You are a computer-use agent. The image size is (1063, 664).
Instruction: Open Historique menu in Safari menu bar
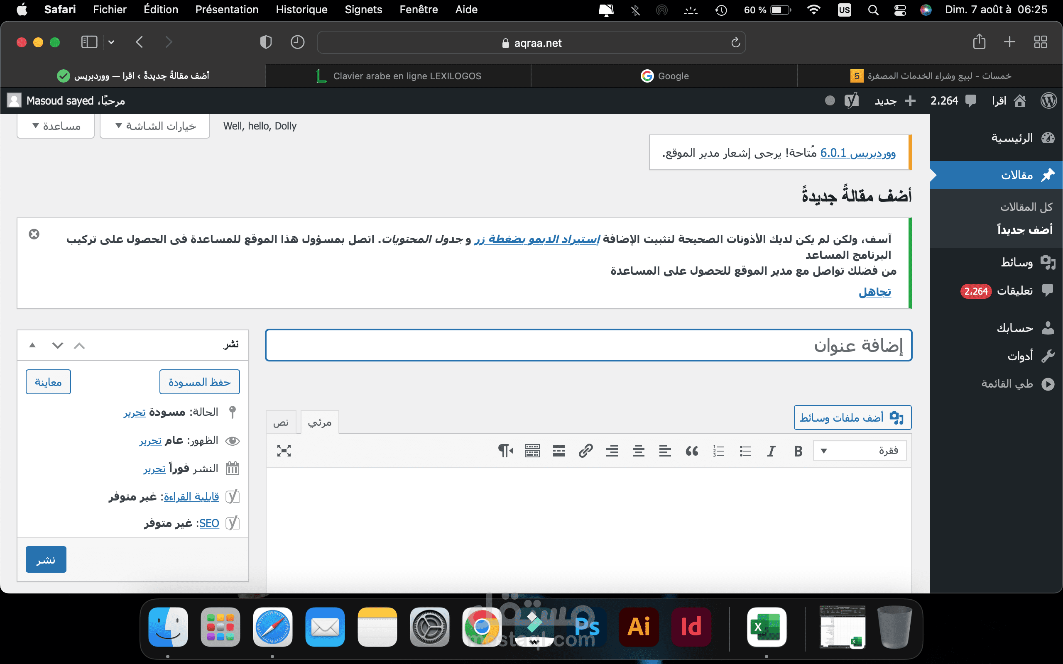pos(301,10)
